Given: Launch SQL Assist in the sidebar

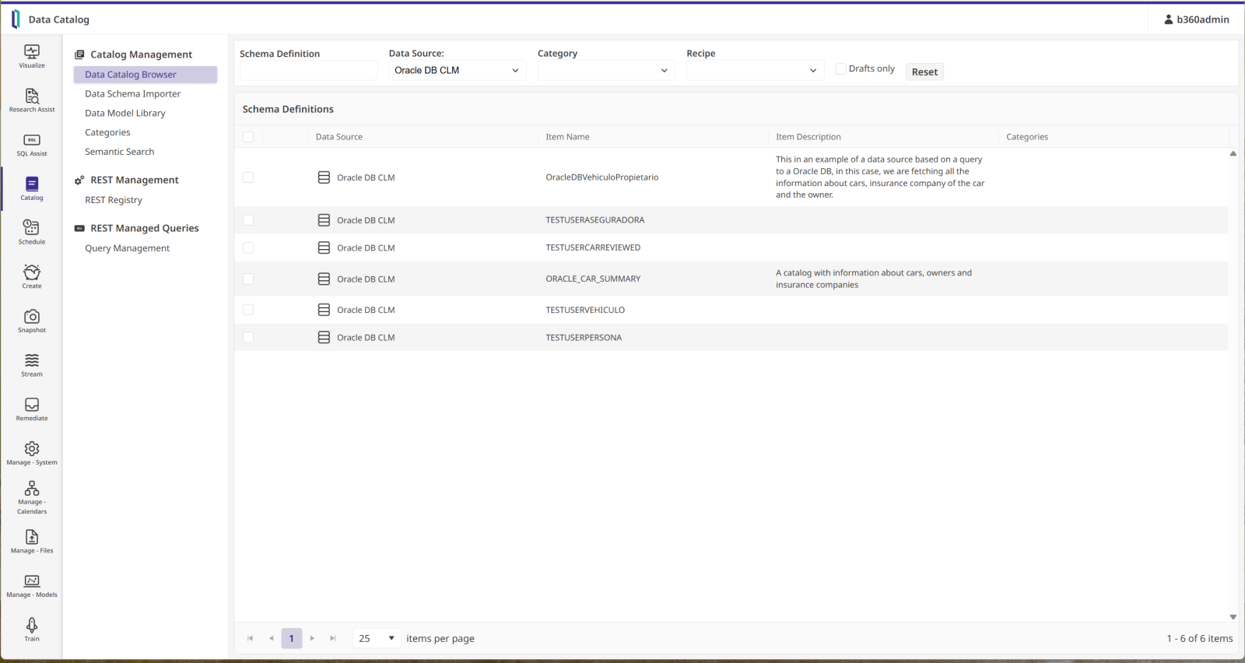Looking at the screenshot, I should tap(32, 144).
